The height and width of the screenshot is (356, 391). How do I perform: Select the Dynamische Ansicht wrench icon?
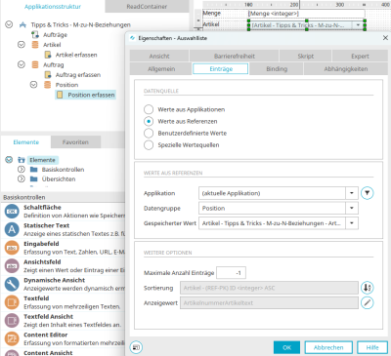(x=12, y=284)
